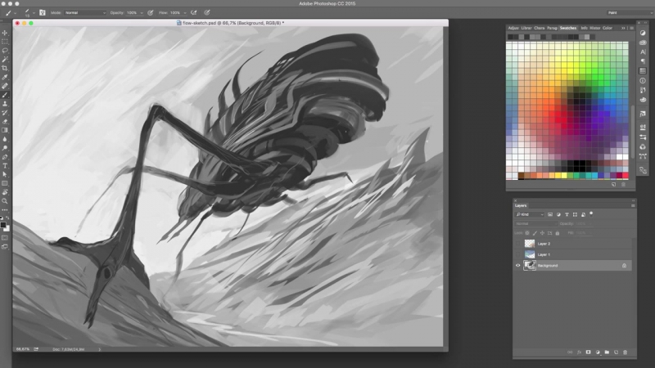Select the Lasso tool
Image resolution: width=655 pixels, height=368 pixels.
[x=5, y=50]
